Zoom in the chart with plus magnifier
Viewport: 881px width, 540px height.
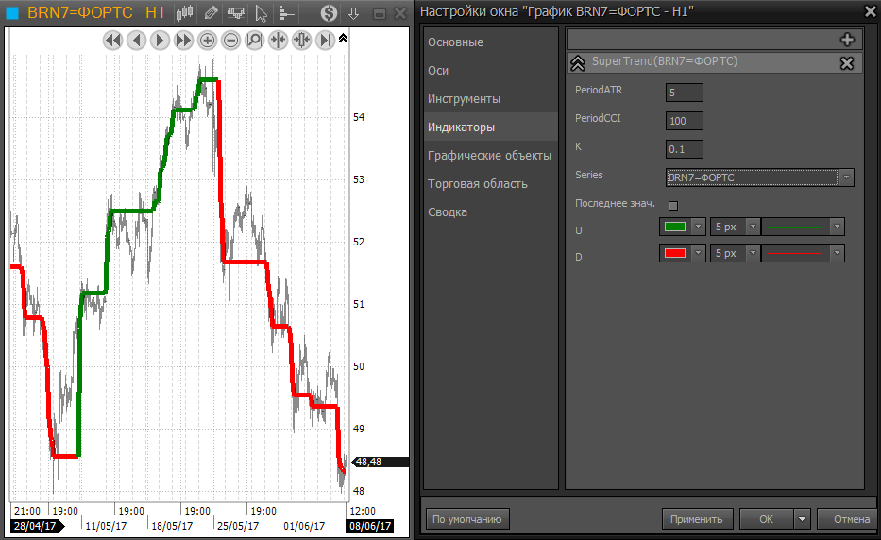pos(207,40)
